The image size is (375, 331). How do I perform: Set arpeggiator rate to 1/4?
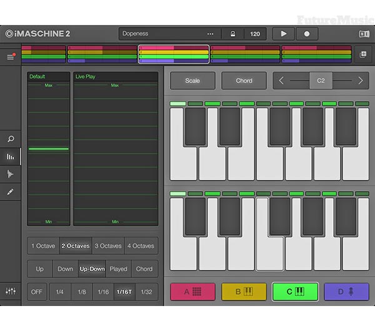(60, 292)
